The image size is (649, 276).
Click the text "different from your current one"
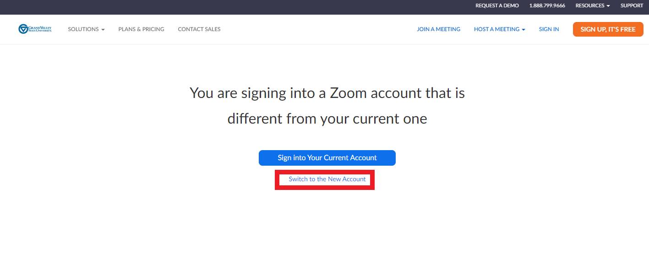[x=327, y=119]
